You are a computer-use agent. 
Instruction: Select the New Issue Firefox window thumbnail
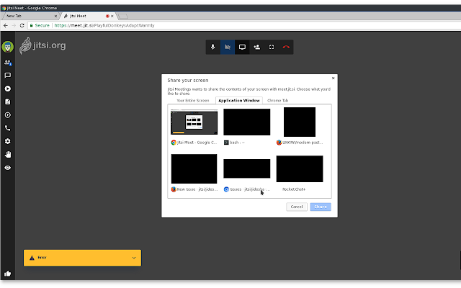click(194, 169)
